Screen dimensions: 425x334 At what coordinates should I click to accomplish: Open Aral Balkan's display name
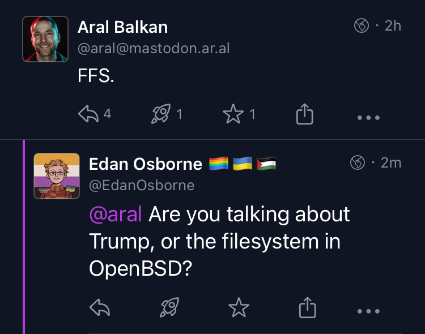[122, 27]
